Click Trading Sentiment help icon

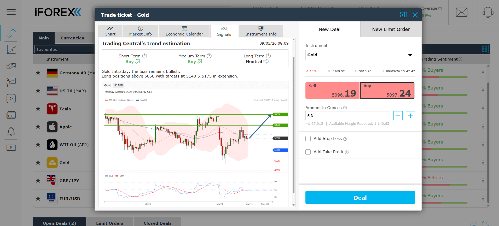460,59
